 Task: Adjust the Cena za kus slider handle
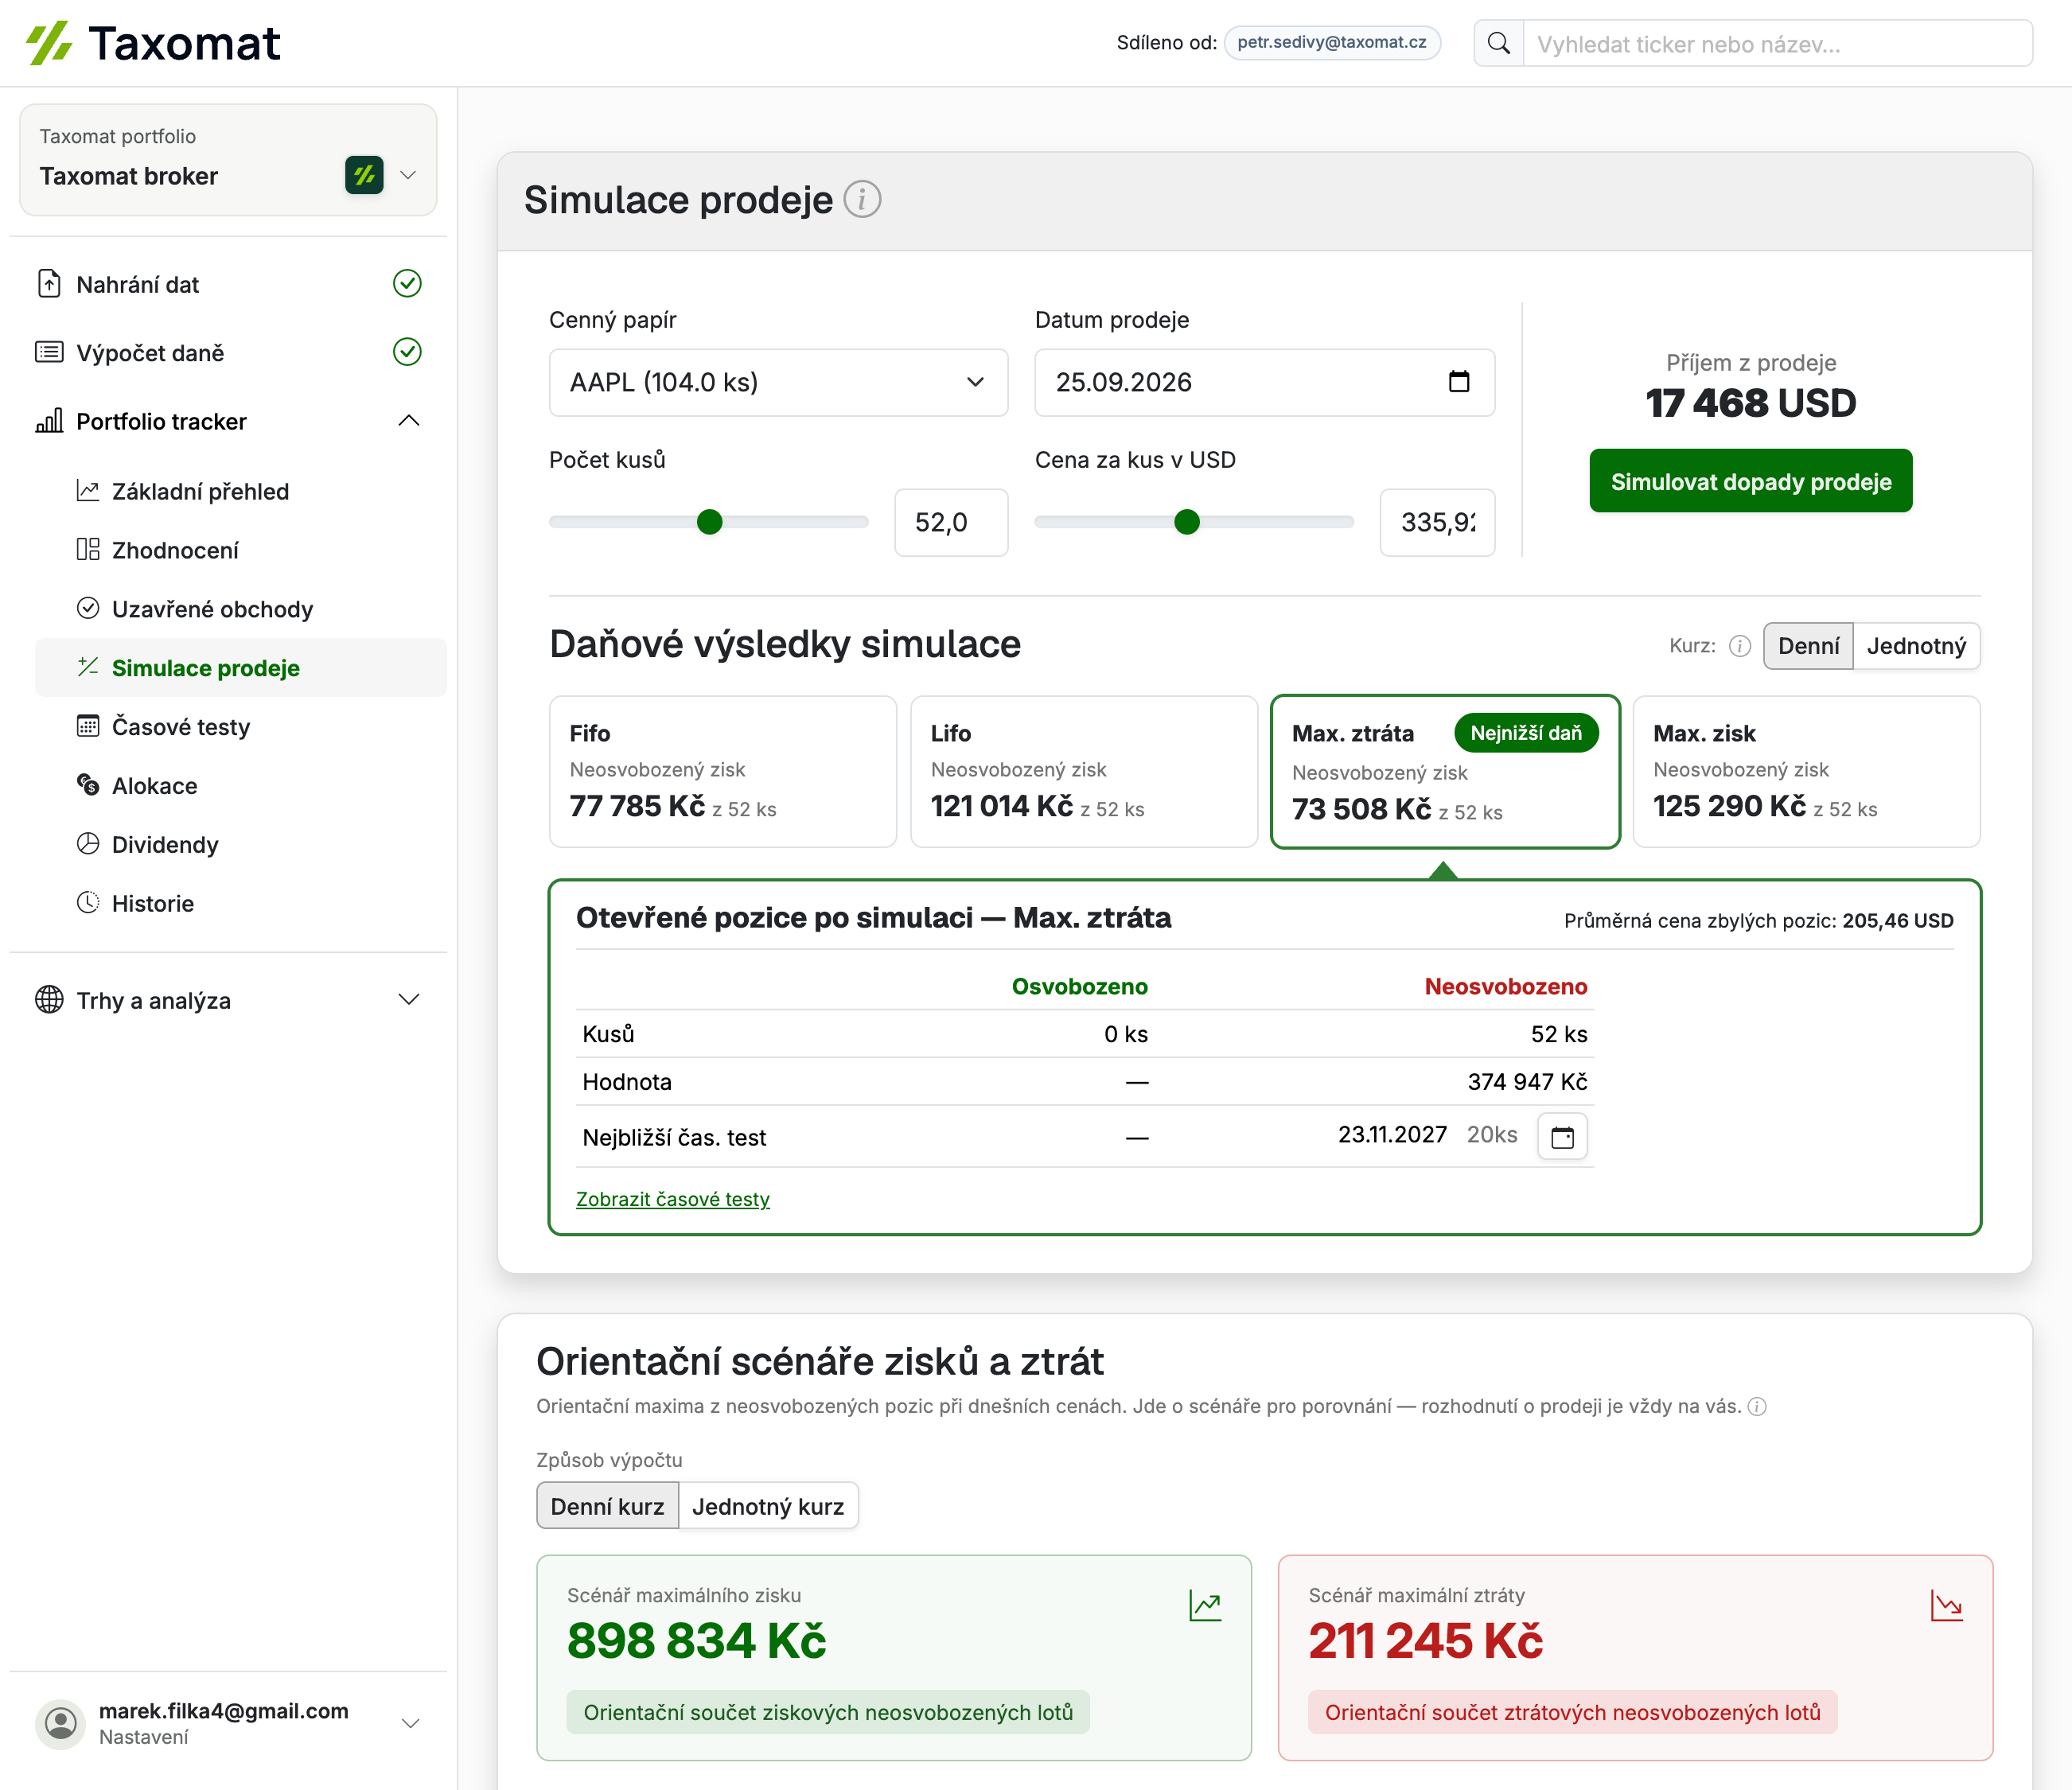[1187, 521]
